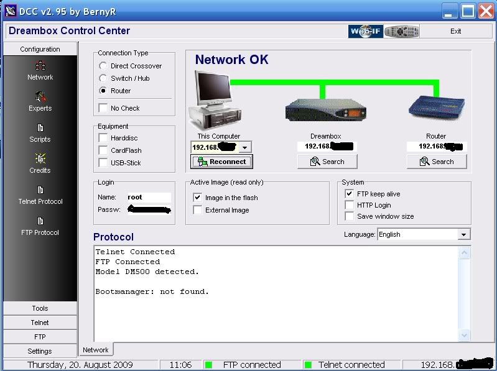
Task: Open the Scripts icon in sidebar
Action: (40, 127)
